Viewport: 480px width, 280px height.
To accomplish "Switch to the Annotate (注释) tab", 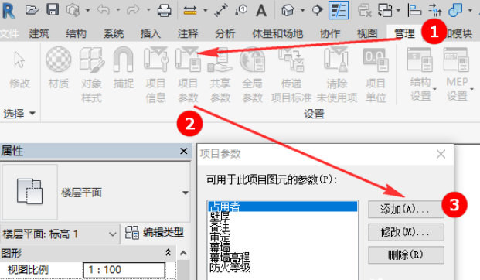I will pos(188,33).
